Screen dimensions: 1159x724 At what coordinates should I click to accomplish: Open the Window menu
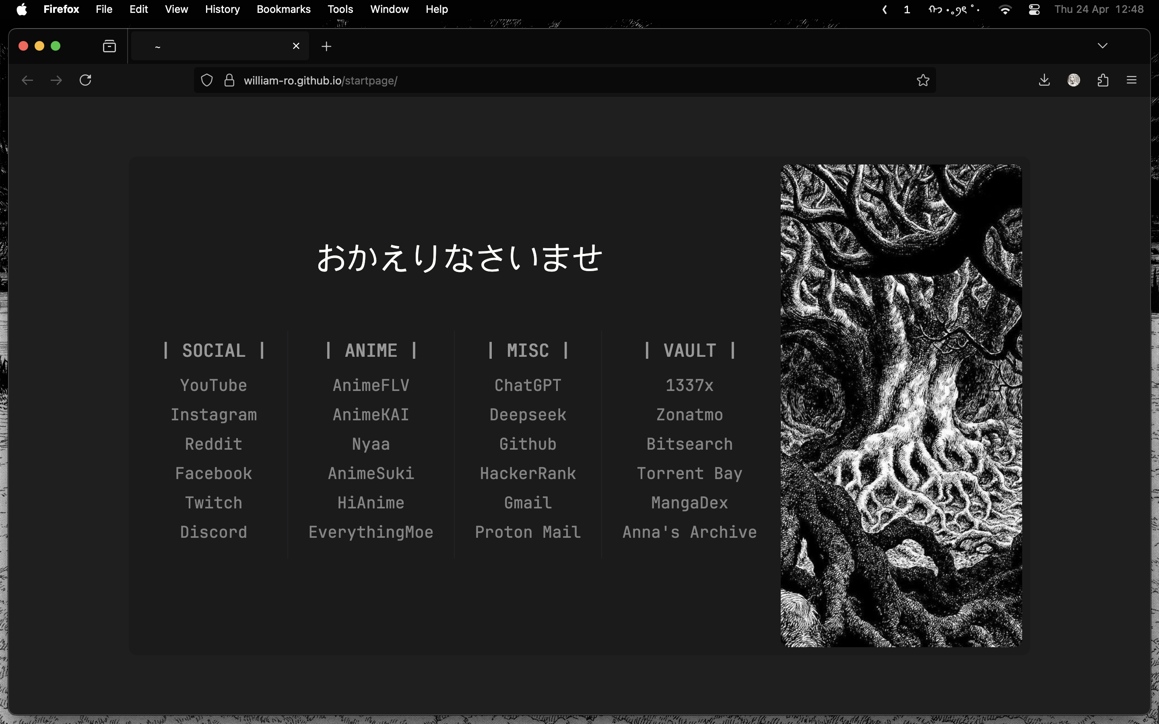[x=390, y=9]
